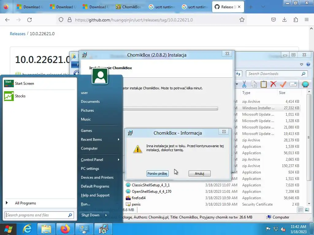
Task: Open the Firefox Pocket save icon
Action: [x=274, y=20]
